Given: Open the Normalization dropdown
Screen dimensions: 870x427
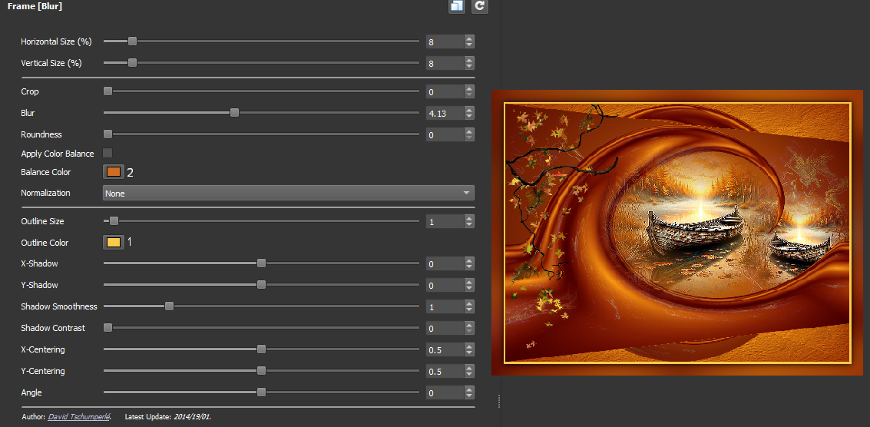Looking at the screenshot, I should (289, 194).
